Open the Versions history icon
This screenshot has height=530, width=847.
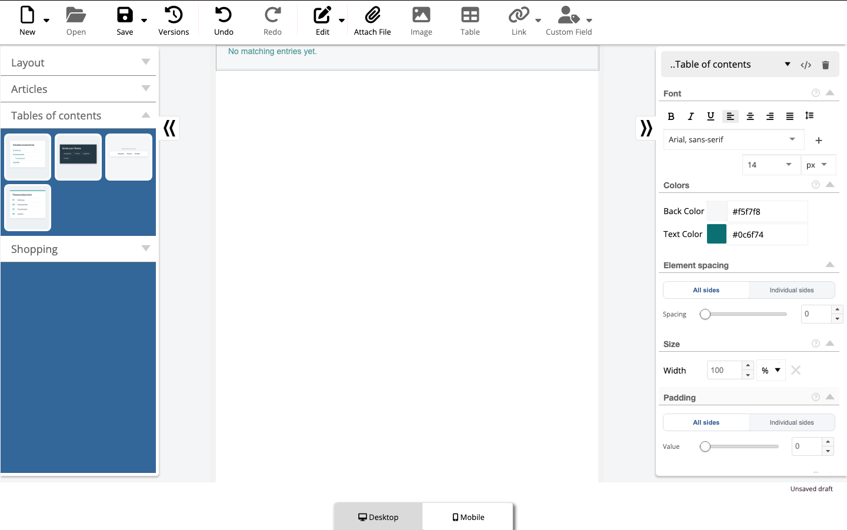coord(174,15)
